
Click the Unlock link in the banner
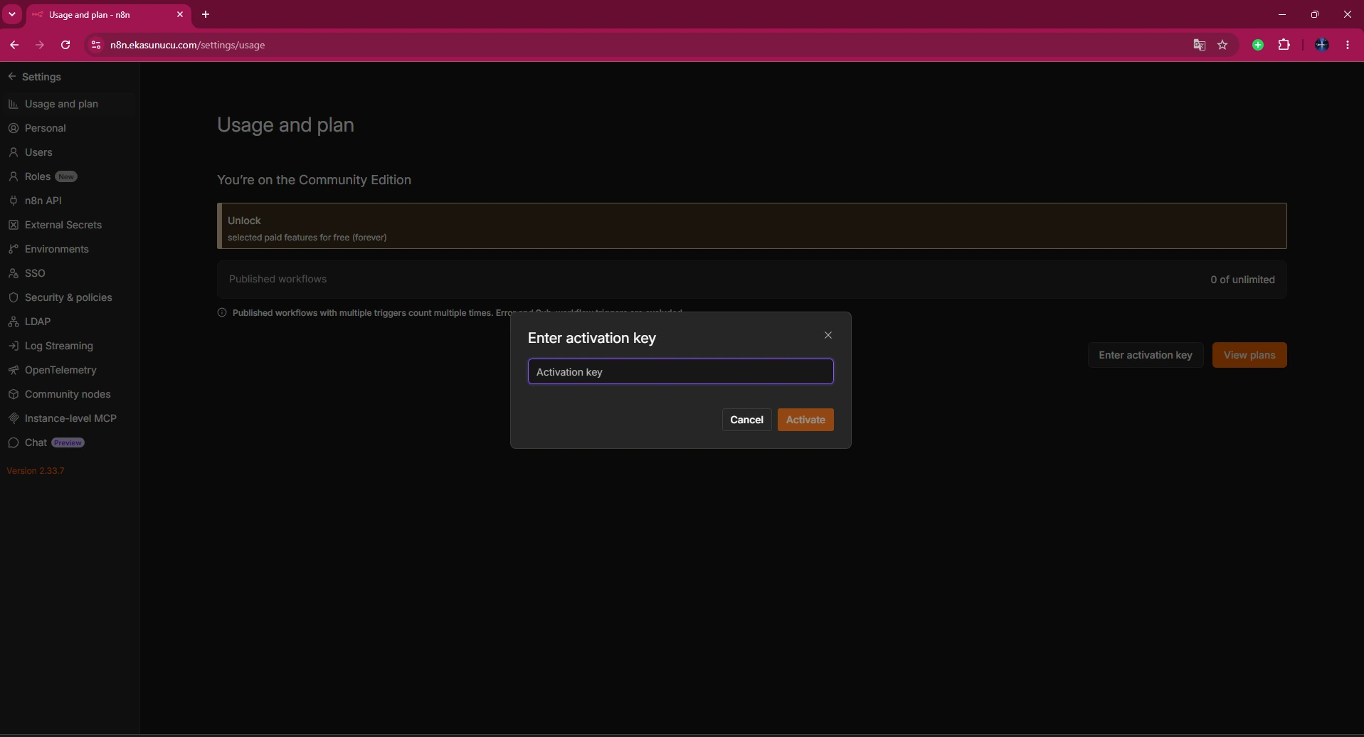pos(244,221)
